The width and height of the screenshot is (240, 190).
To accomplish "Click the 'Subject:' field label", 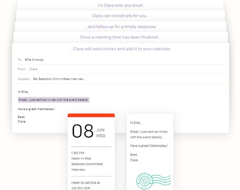I will click(24, 79).
